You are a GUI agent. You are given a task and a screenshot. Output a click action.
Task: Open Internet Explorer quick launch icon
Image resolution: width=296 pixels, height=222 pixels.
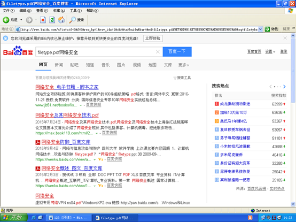click(x=34, y=218)
